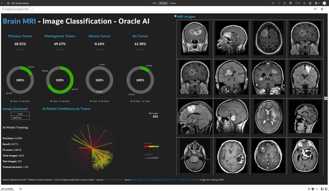
Task: Toggle Tumor legend in Glioma donut
Action: (93, 101)
